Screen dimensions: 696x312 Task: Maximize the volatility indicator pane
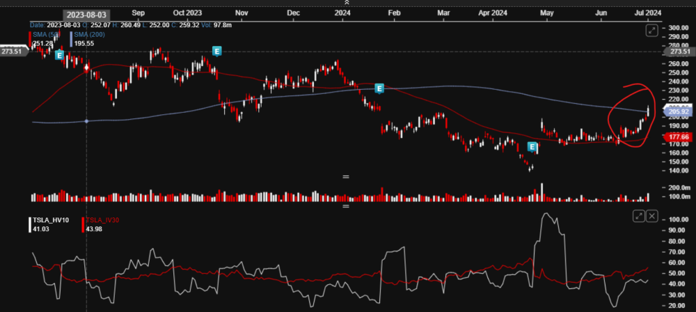tap(639, 216)
